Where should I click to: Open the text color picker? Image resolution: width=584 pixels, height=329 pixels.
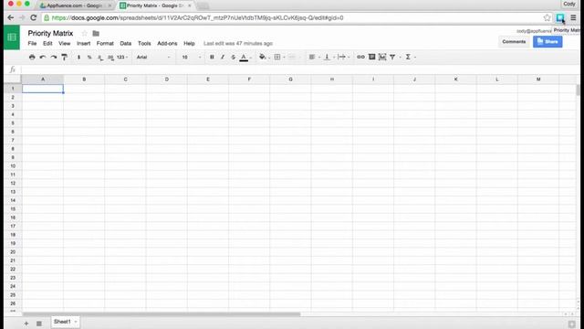[x=244, y=57]
